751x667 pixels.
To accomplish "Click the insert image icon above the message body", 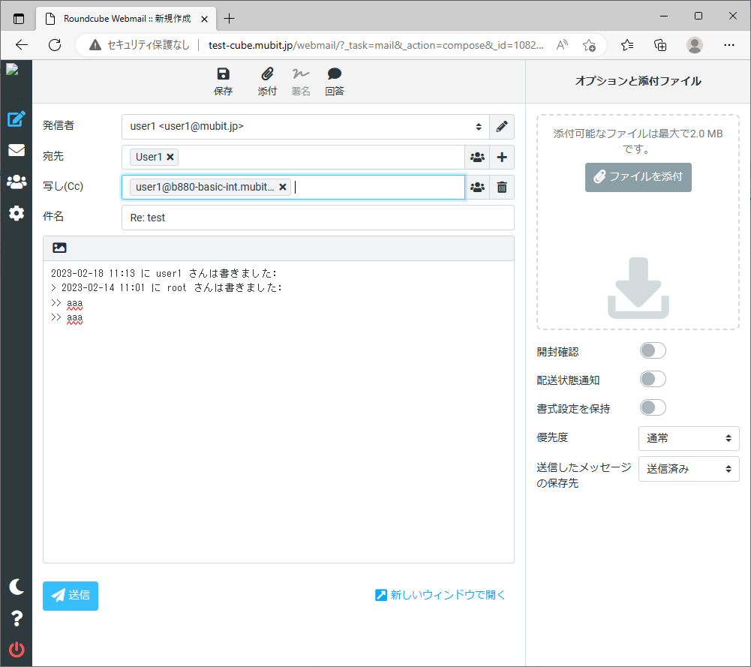I will coord(59,247).
